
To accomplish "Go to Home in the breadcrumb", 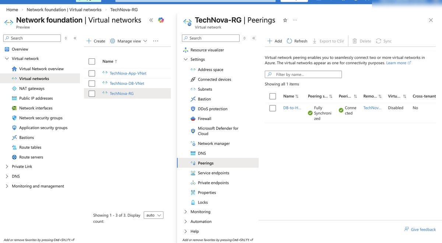I will pos(12,10).
